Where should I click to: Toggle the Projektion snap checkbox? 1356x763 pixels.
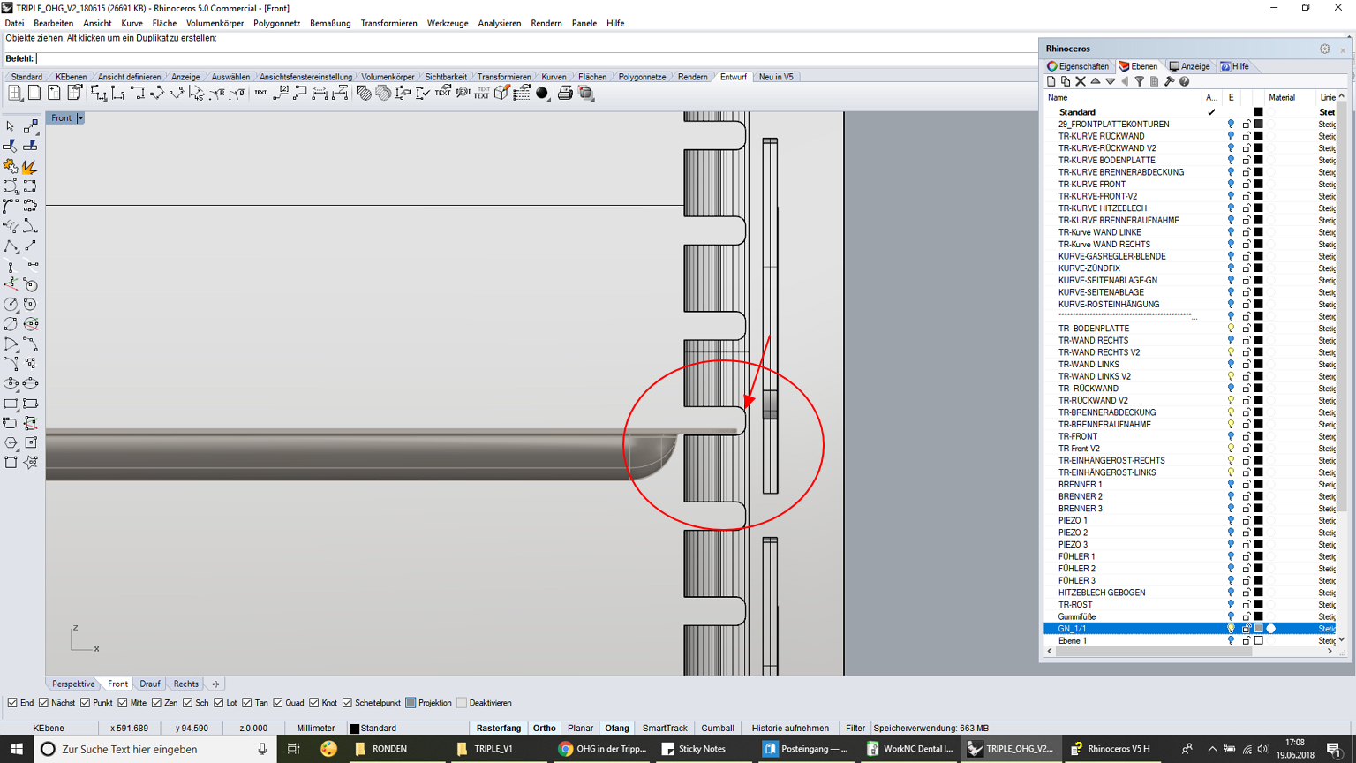tap(411, 703)
